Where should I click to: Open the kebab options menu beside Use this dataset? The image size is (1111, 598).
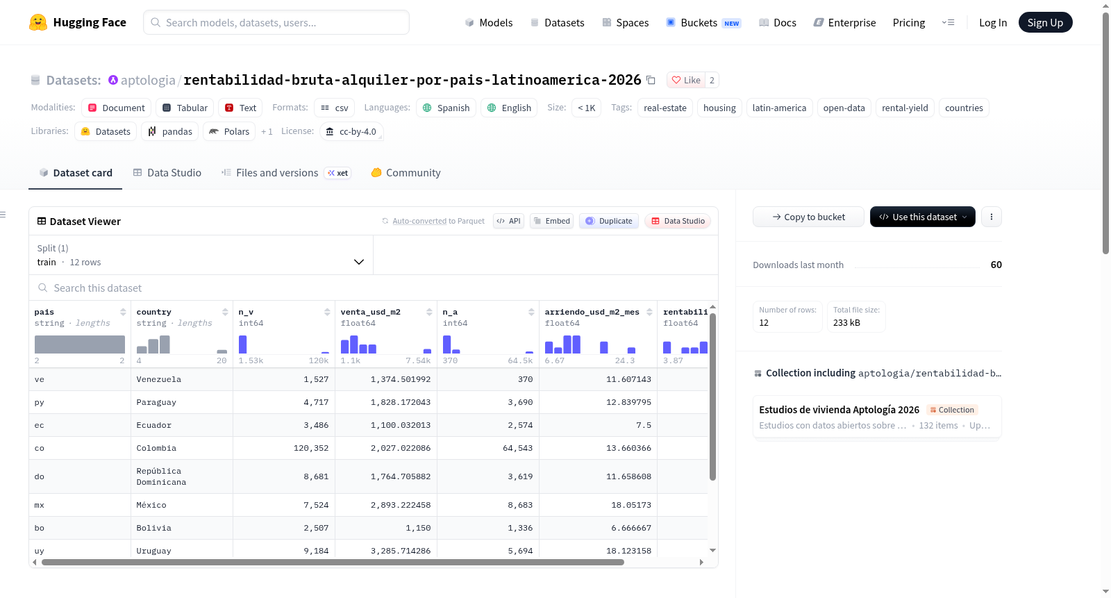point(992,217)
